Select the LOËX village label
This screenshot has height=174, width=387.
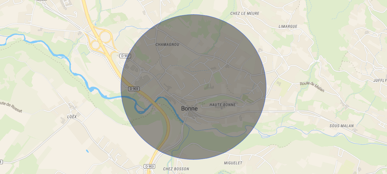(72, 117)
